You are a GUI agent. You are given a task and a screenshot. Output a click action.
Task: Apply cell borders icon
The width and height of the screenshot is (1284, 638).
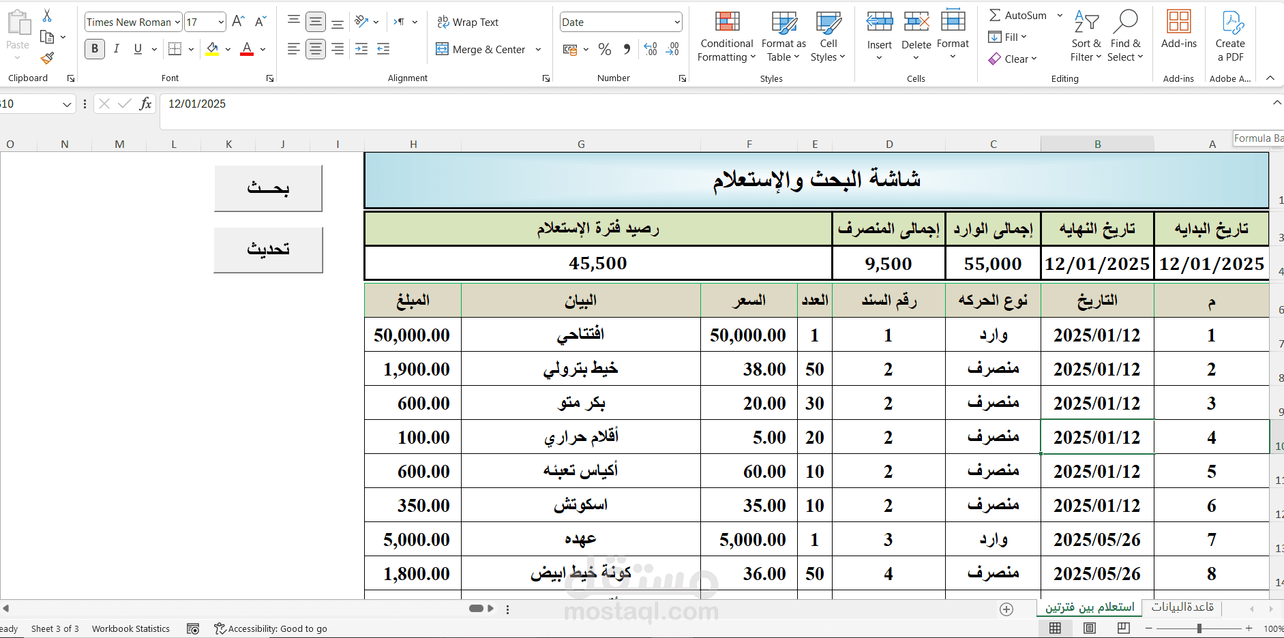(175, 48)
